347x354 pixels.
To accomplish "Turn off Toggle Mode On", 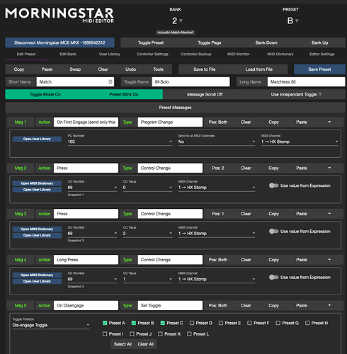I will (x=45, y=94).
